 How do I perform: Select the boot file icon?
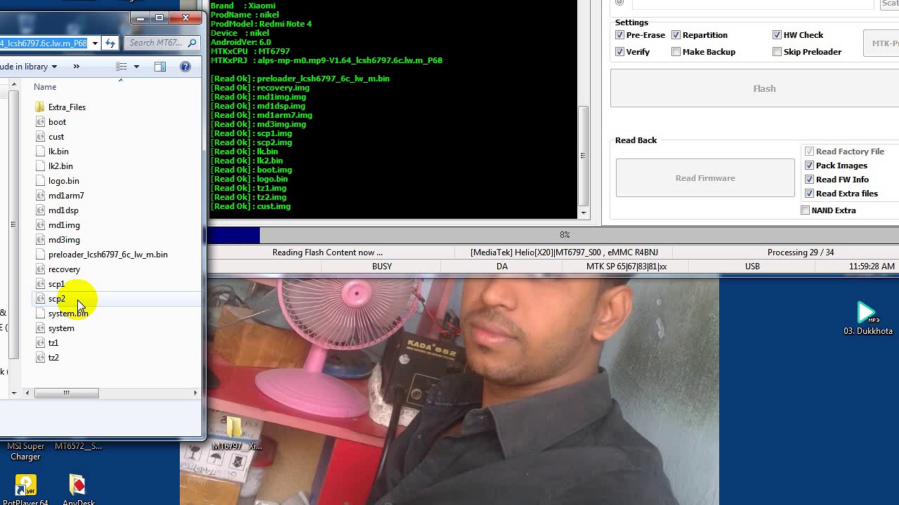[x=41, y=122]
